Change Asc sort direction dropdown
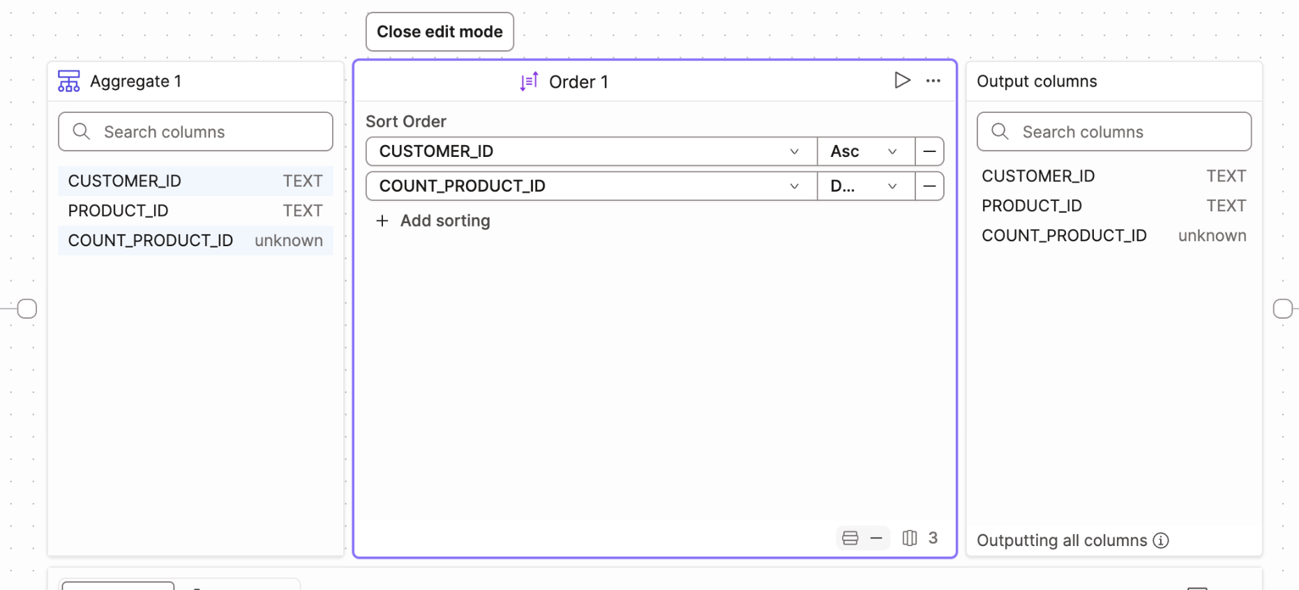The image size is (1299, 590). [865, 151]
